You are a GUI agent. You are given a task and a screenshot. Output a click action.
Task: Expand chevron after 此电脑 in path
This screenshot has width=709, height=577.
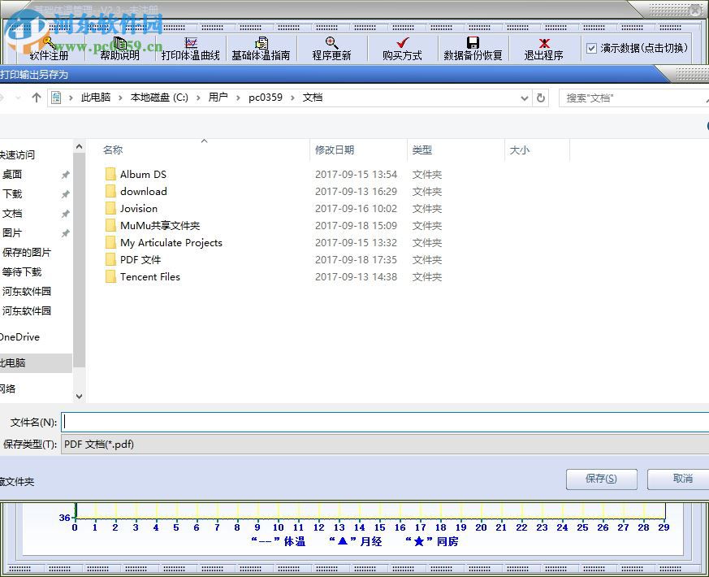click(120, 98)
